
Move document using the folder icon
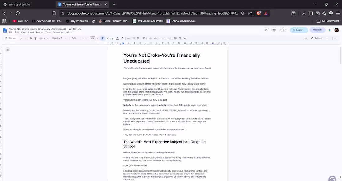[75, 29]
